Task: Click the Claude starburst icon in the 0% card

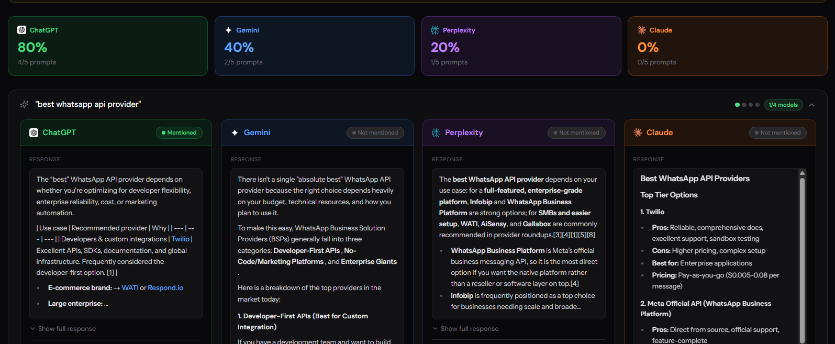Action: pos(641,30)
